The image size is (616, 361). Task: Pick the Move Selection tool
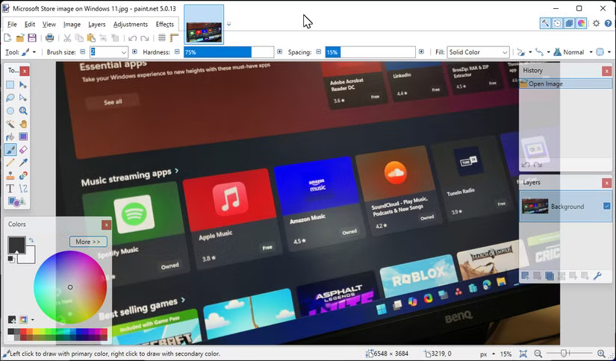pyautogui.click(x=23, y=98)
